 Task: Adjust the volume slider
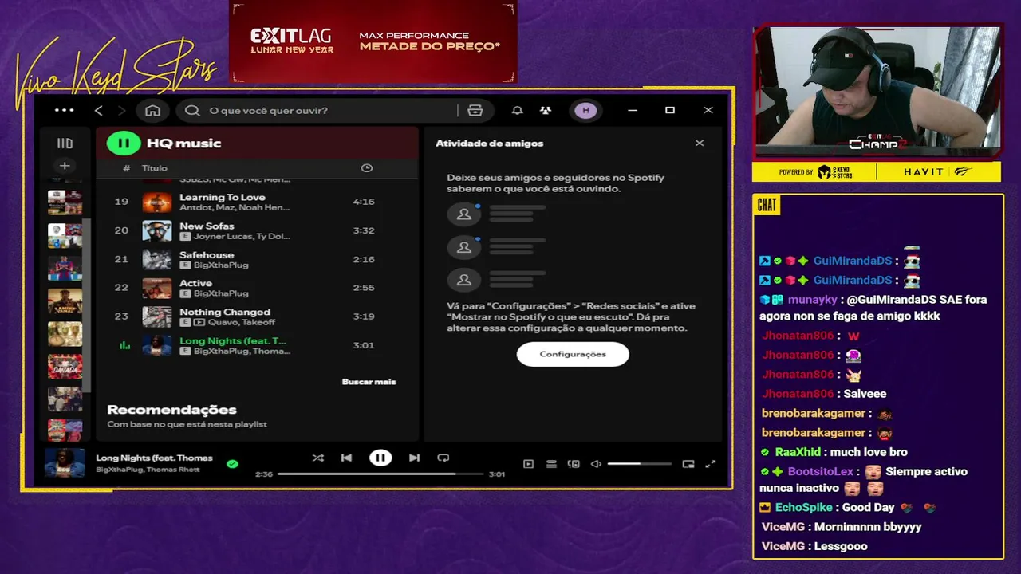[639, 464]
